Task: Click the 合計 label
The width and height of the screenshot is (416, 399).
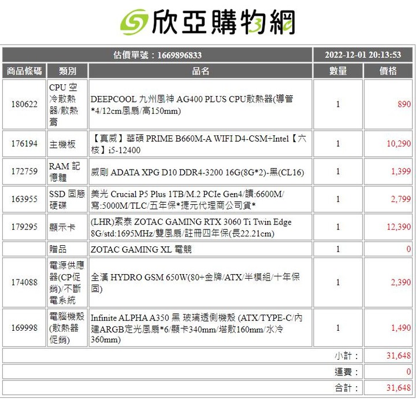Action: click(x=346, y=388)
